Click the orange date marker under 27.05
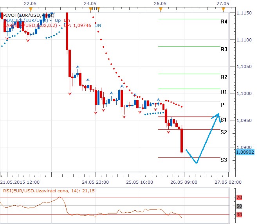 tap(223, 9)
